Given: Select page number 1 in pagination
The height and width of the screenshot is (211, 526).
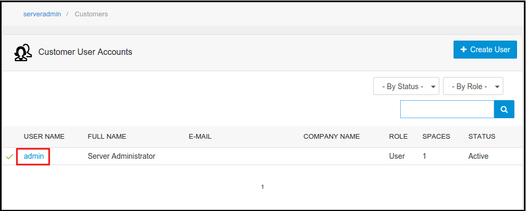Looking at the screenshot, I should pyautogui.click(x=263, y=187).
